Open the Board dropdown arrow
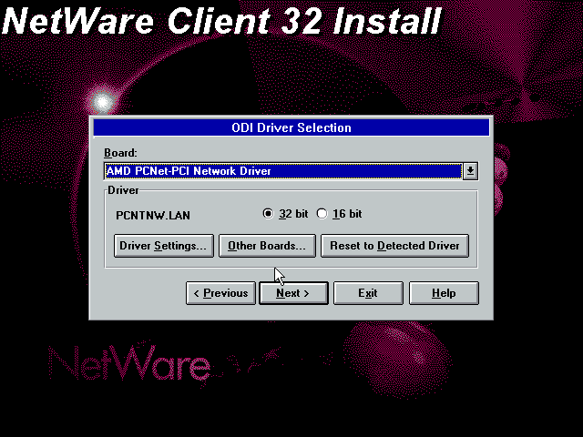 (470, 171)
